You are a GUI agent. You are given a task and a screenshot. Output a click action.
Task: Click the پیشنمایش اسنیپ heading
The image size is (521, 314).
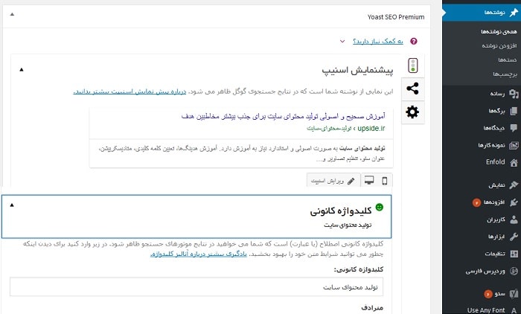tap(357, 71)
